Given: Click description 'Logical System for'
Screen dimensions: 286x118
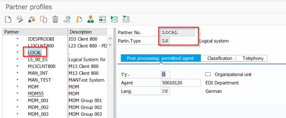Looking at the screenshot, I should 87,59.
